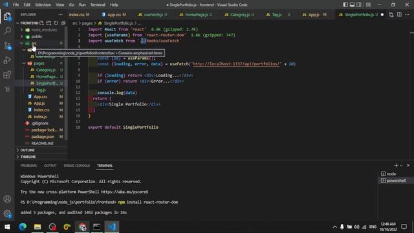Open editor more actions ellipsis

point(407,14)
